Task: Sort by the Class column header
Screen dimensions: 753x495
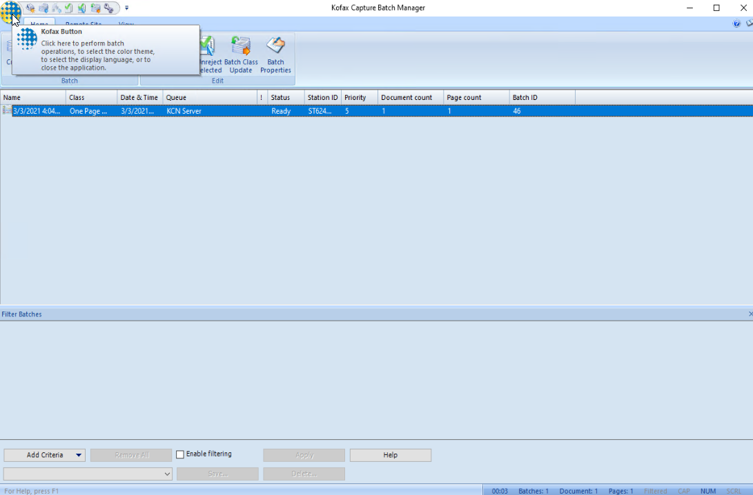Action: point(92,97)
